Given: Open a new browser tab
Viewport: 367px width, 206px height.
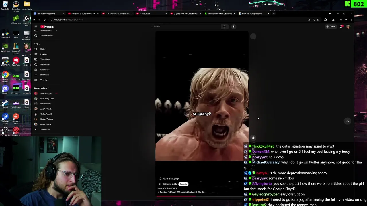Looking at the screenshot, I should click(274, 13).
